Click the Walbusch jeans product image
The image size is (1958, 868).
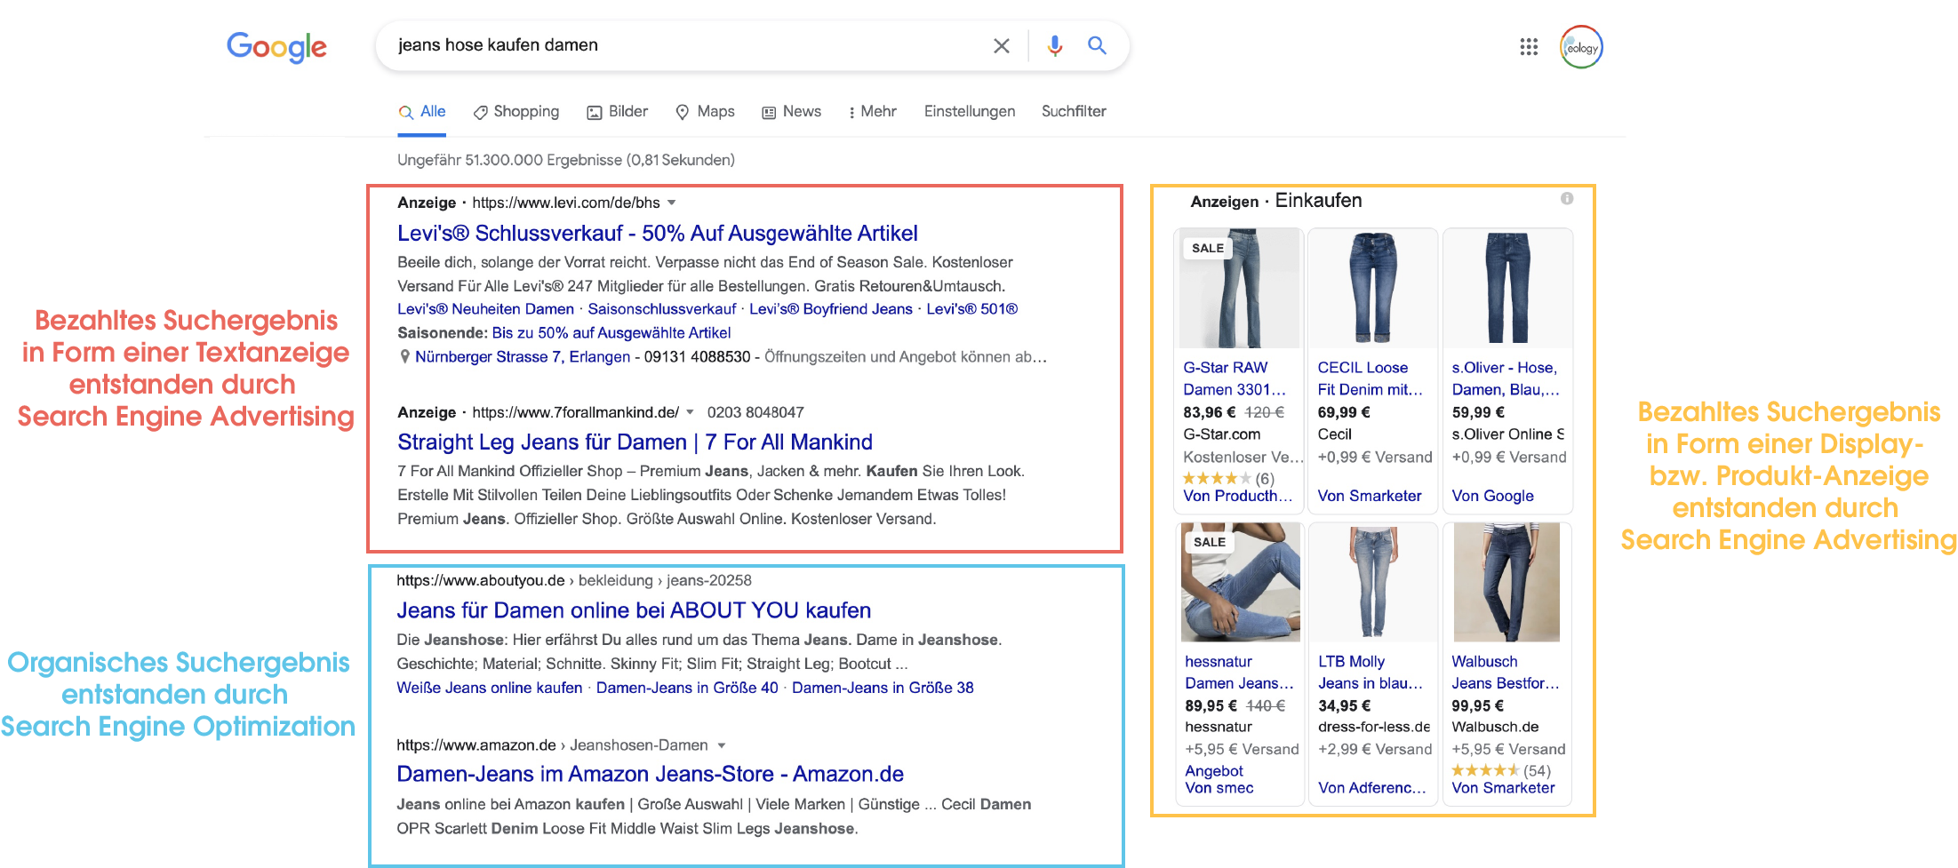(1506, 582)
